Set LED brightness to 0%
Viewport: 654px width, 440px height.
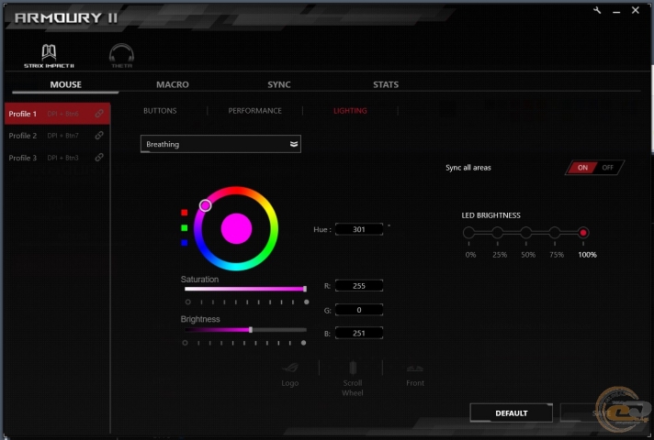click(468, 232)
